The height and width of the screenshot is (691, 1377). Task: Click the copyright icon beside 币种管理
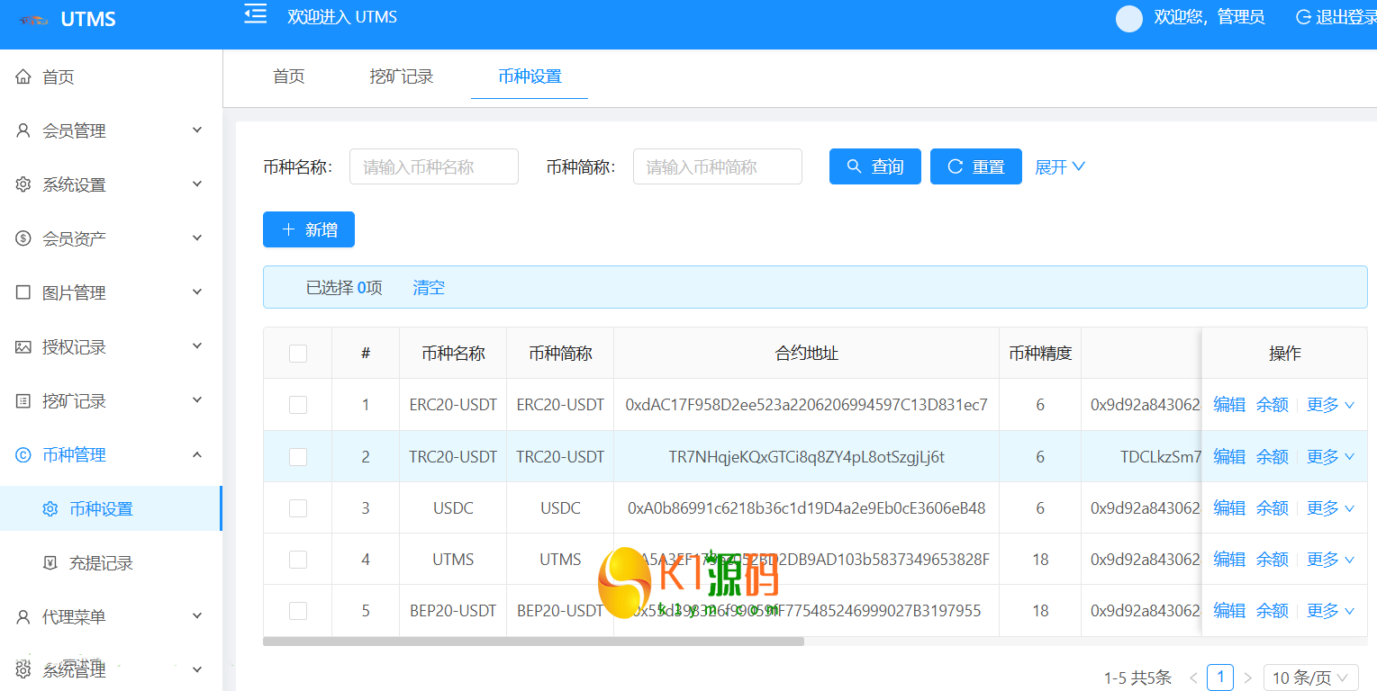[x=23, y=454]
